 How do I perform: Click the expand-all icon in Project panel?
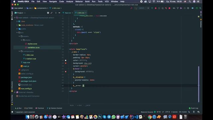[52, 13]
